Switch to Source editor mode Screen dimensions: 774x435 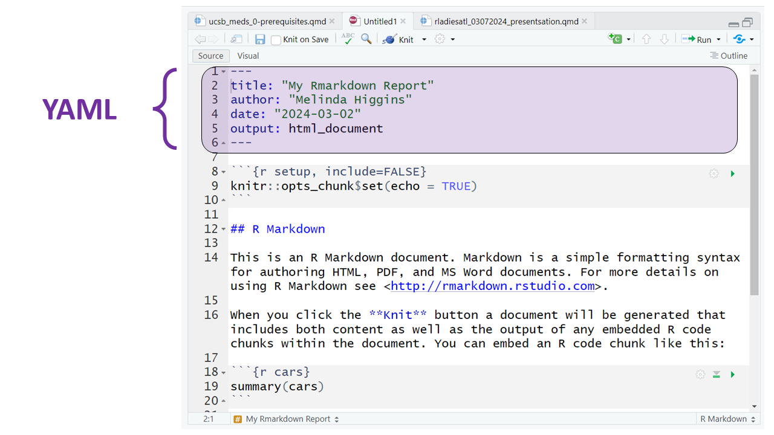coord(210,56)
